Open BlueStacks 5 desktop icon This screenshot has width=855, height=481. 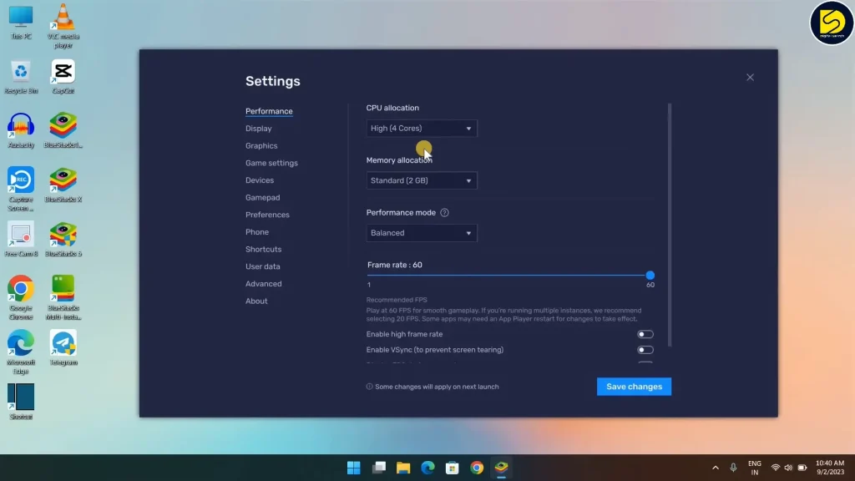click(63, 236)
